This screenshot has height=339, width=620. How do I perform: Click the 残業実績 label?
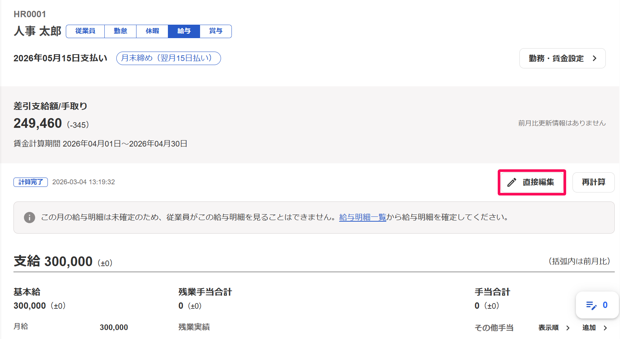pyautogui.click(x=194, y=327)
